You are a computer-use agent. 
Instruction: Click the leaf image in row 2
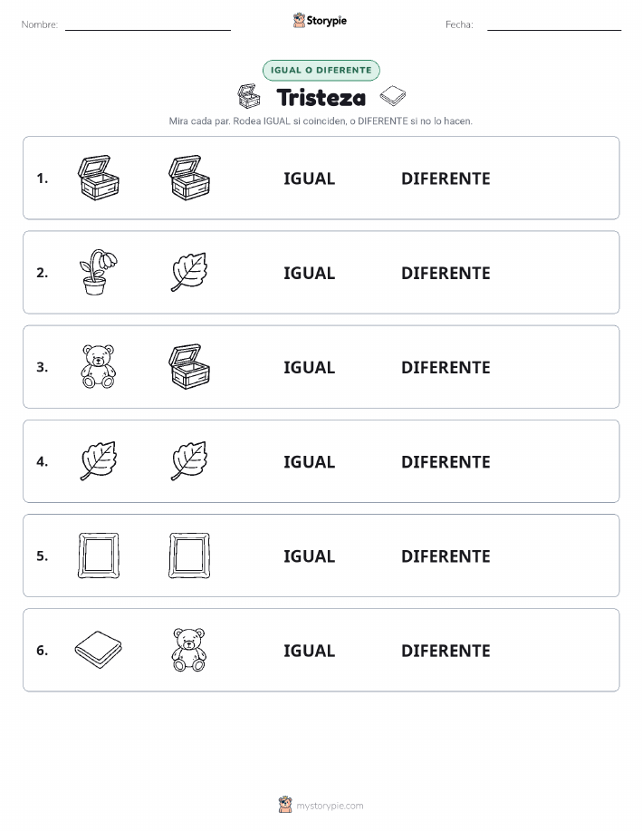[x=189, y=272]
